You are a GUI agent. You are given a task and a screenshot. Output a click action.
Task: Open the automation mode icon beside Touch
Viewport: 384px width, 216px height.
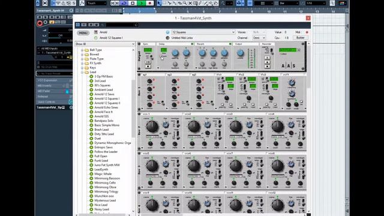click(82, 3)
